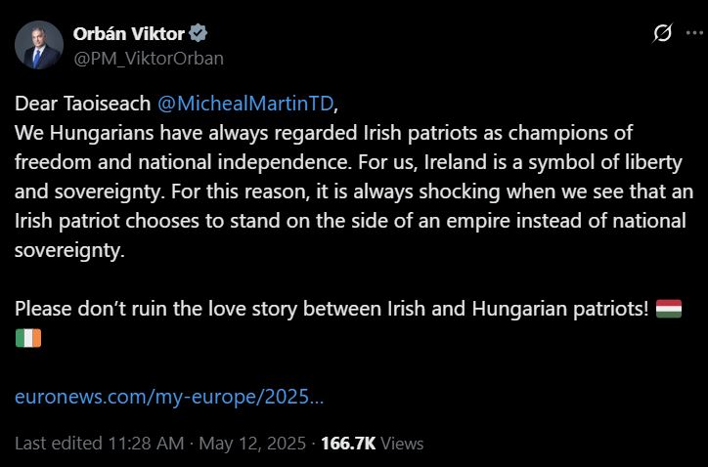
Task: Click Orbán Viktor's profile avatar photo
Action: coord(38,45)
